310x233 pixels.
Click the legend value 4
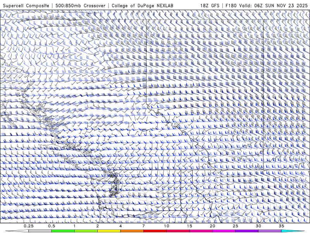121,226
